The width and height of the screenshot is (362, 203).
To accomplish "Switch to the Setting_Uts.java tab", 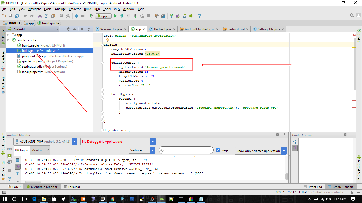I will click(268, 29).
